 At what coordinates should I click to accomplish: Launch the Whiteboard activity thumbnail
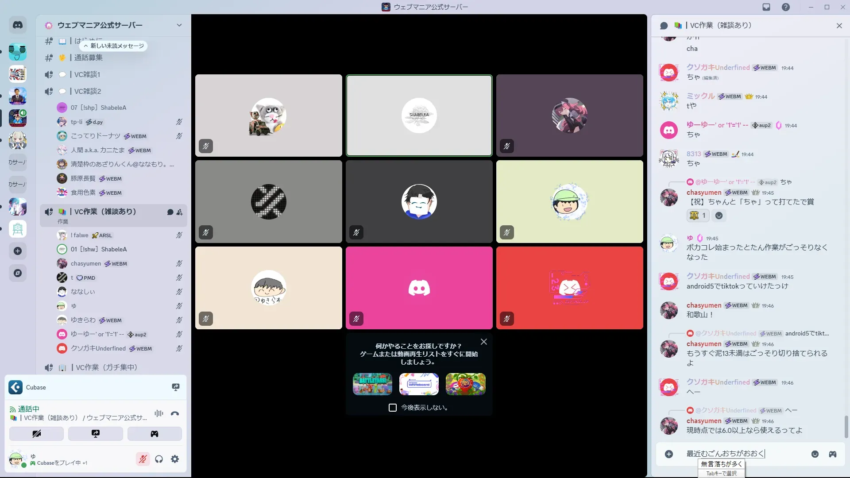[x=419, y=384]
